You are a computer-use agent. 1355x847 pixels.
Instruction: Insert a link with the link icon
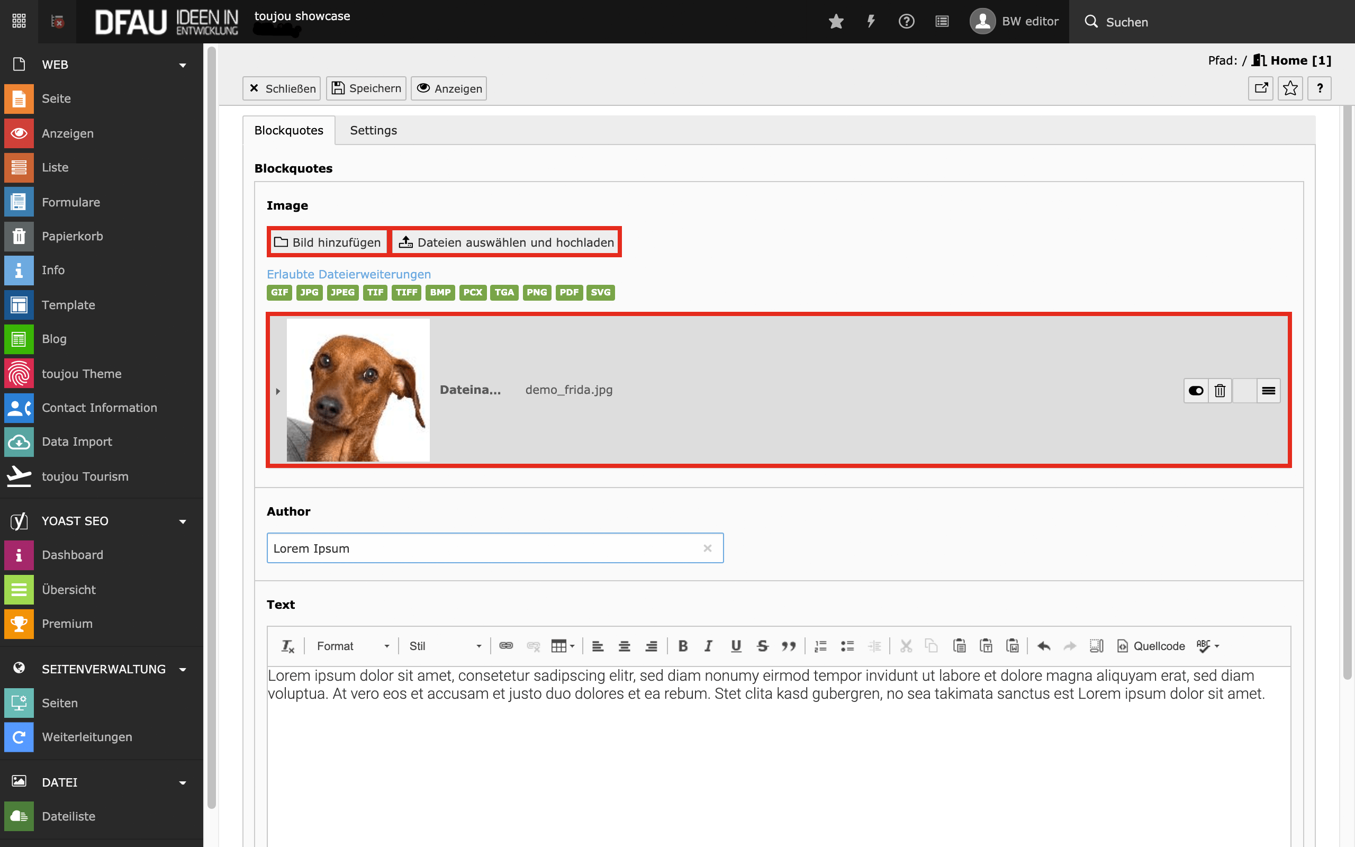coord(505,646)
